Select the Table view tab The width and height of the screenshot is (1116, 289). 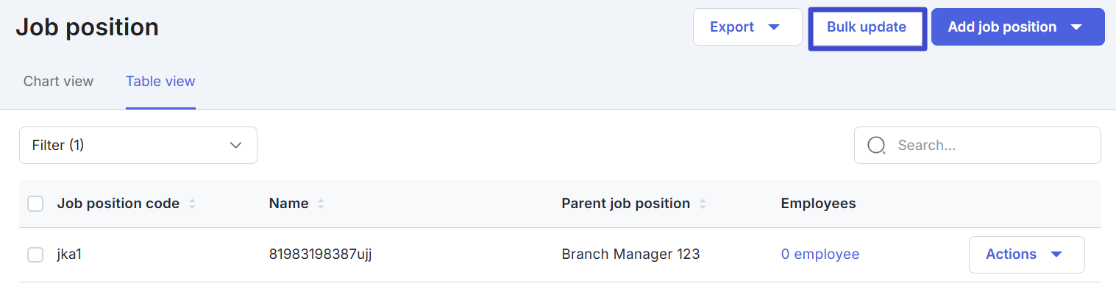pyautogui.click(x=160, y=81)
